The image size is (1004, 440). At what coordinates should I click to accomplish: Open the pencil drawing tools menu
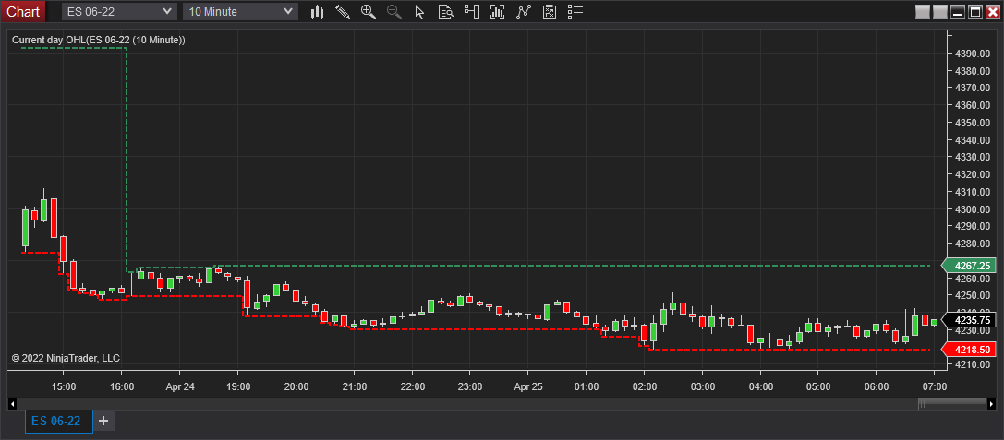tap(343, 11)
